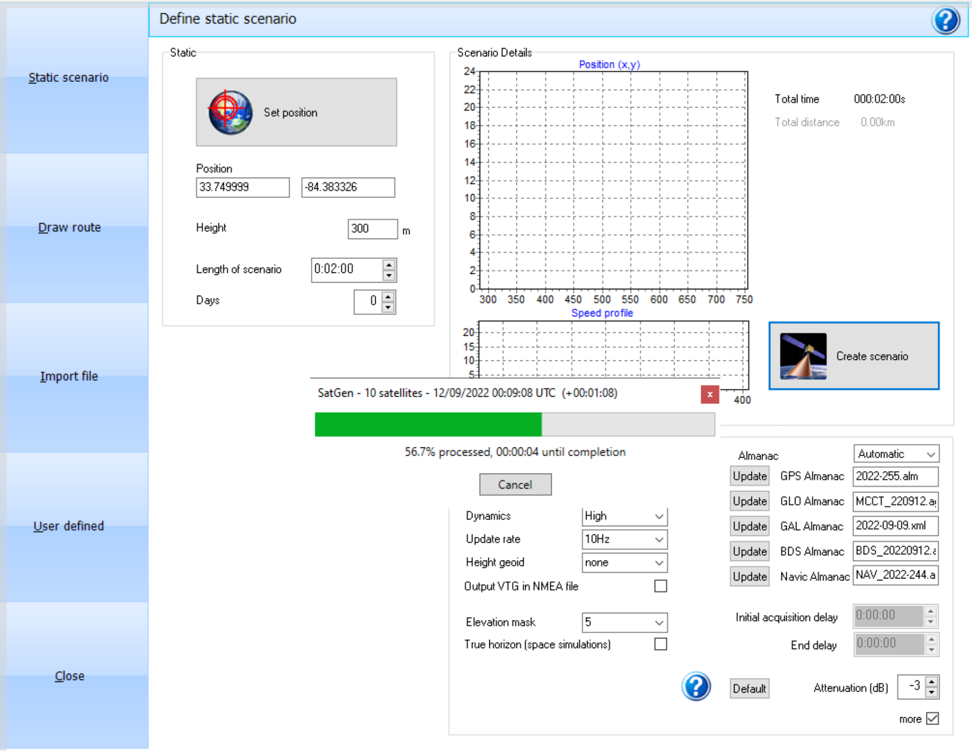Decrease Attenuation (dB) with the down arrow
This screenshot has width=972, height=751.
click(932, 693)
